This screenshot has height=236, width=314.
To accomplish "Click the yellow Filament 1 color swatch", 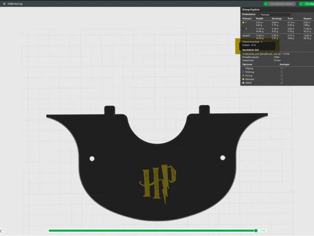I will [243, 22].
